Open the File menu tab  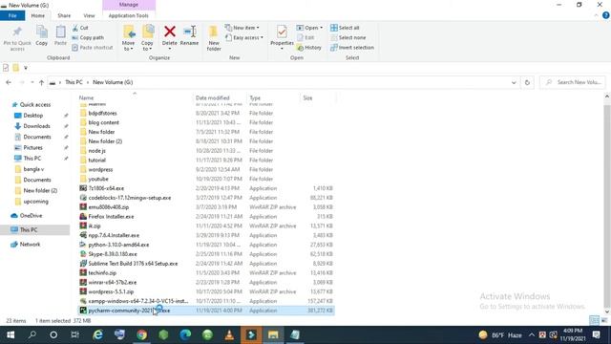coord(12,15)
